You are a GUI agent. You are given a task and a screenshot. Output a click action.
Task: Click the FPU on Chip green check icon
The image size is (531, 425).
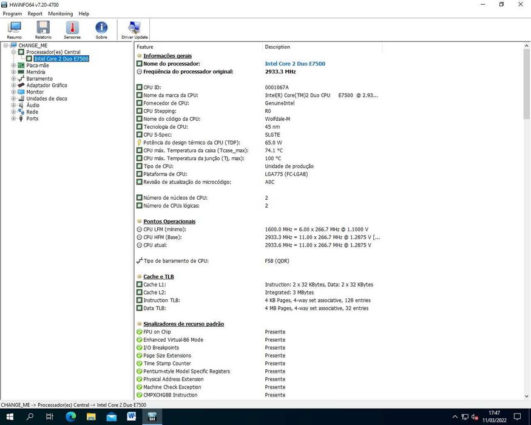point(139,331)
